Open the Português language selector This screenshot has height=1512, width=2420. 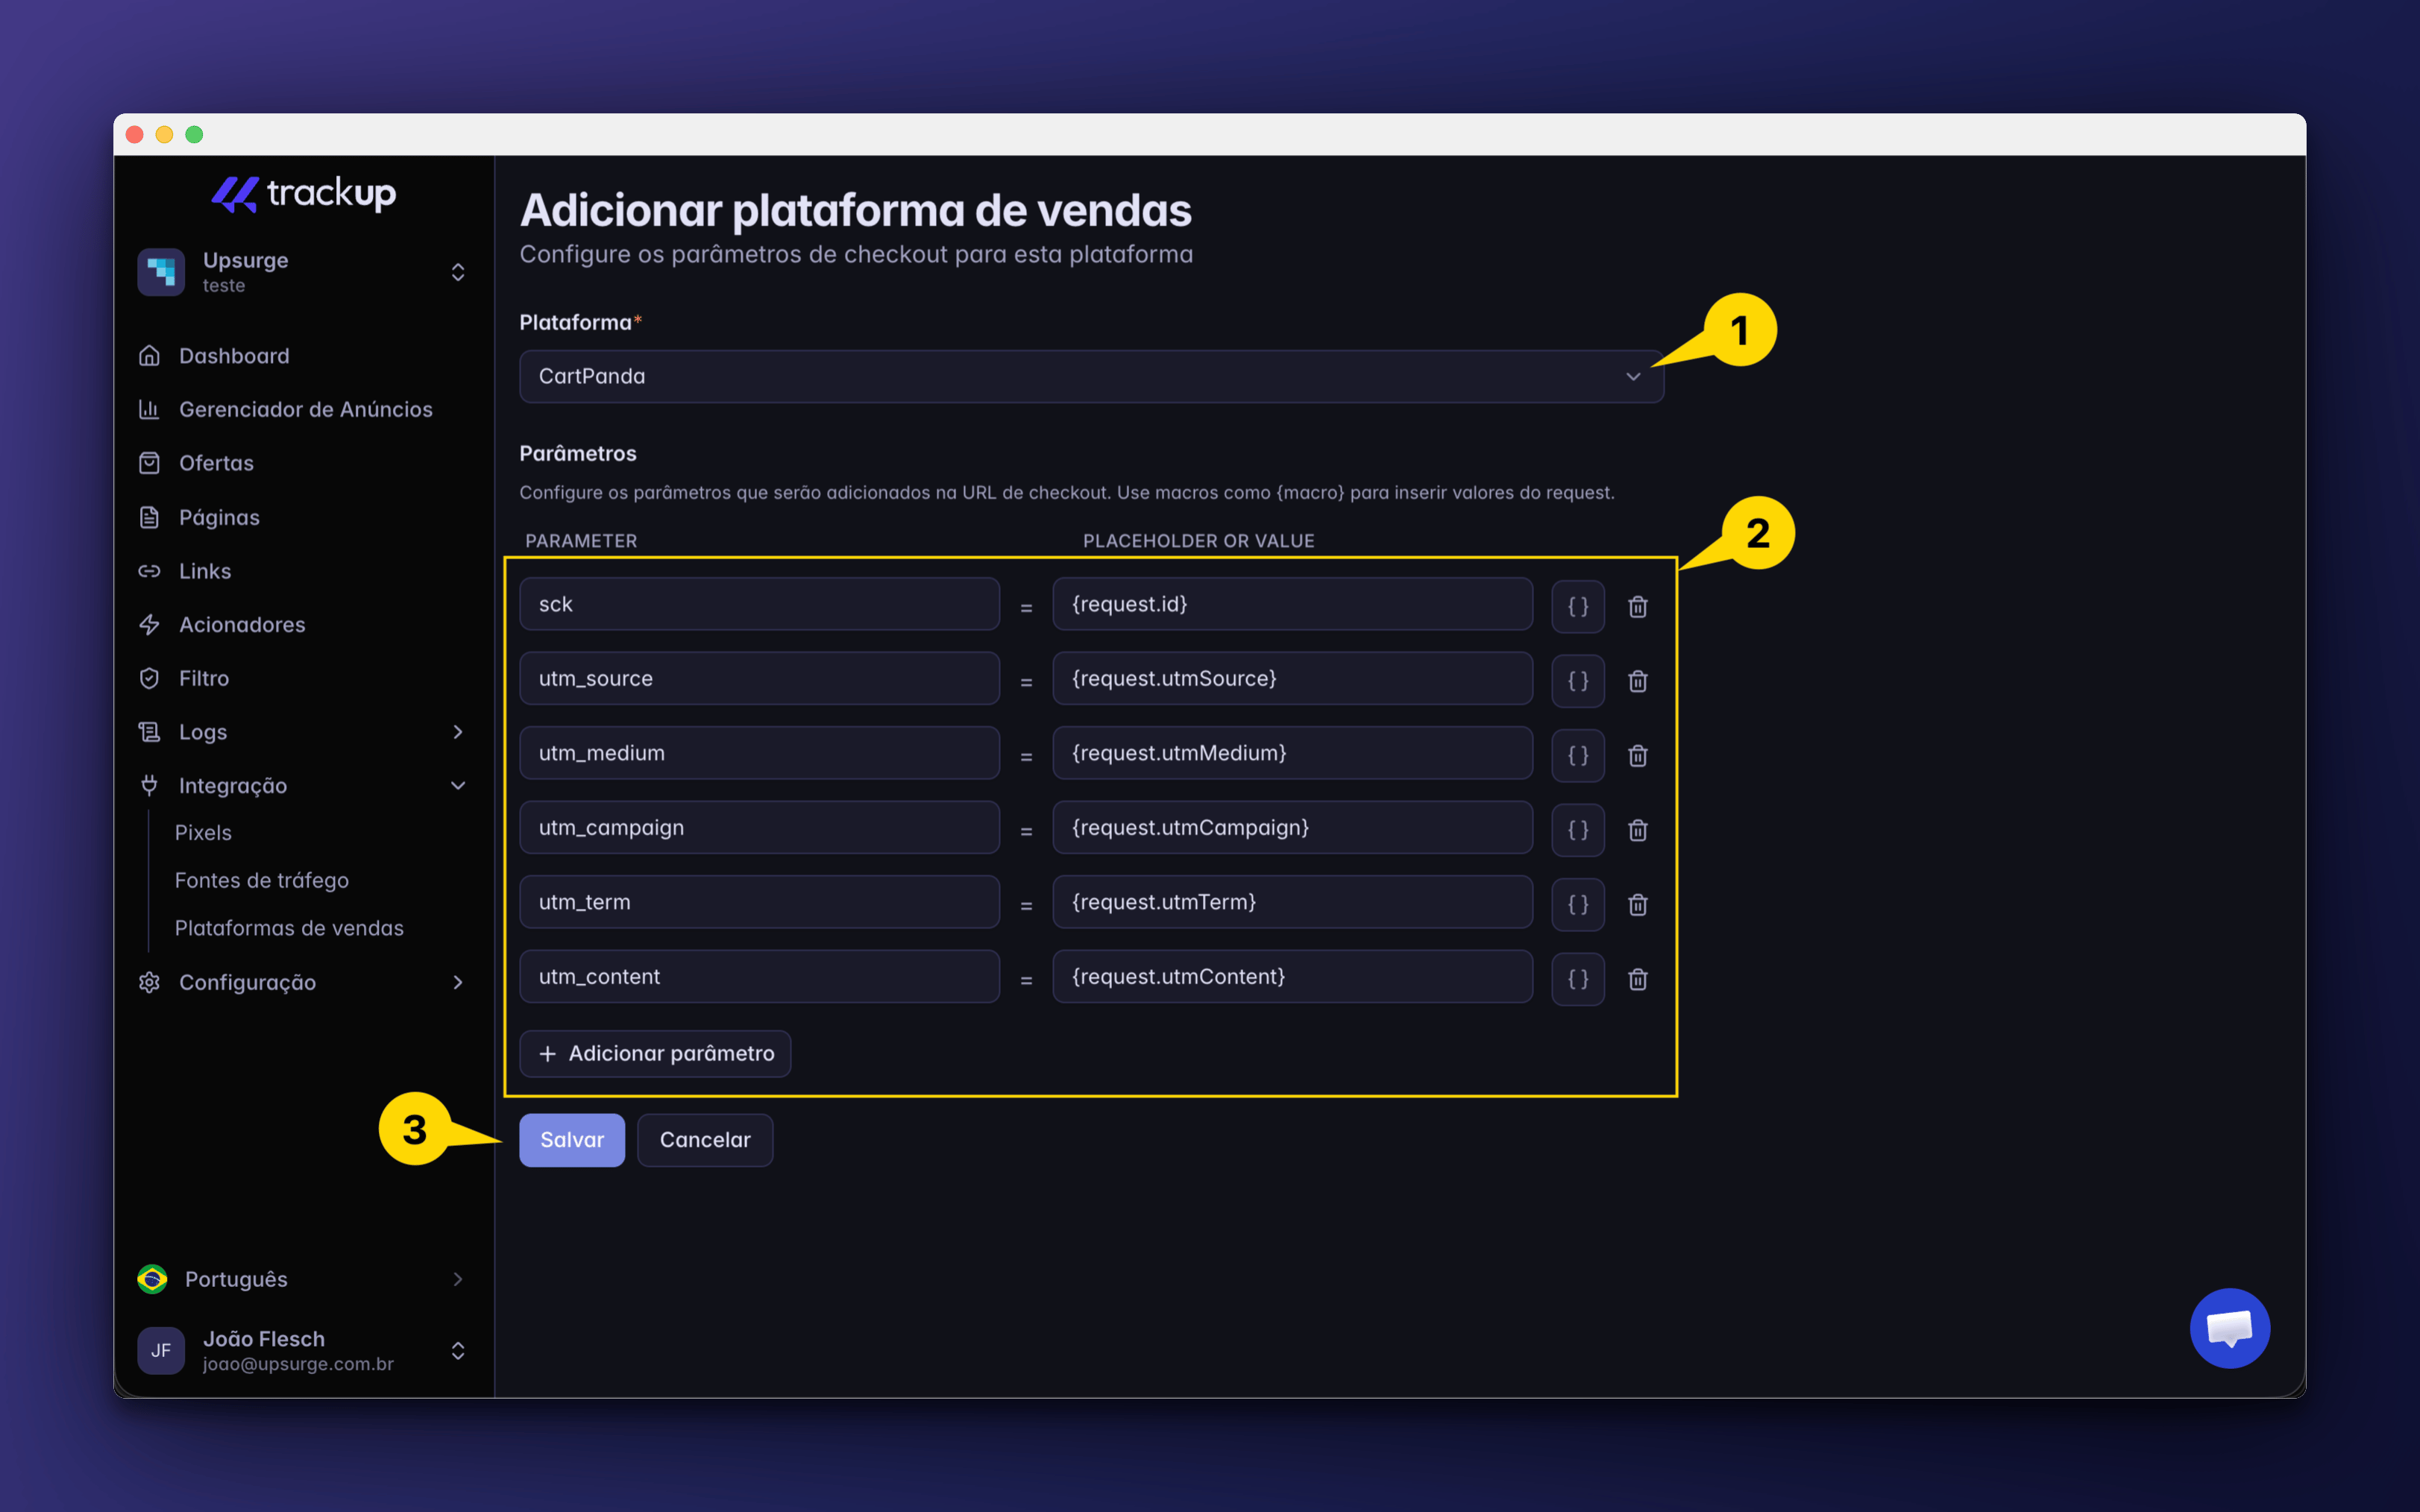(x=303, y=1279)
